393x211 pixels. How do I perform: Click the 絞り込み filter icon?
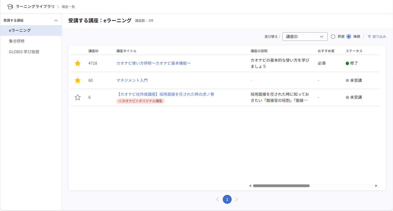pos(369,36)
